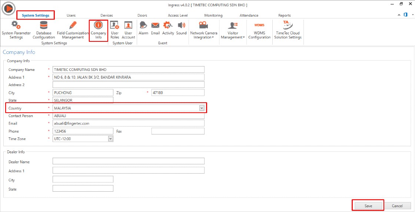
Task: Click the Dealer Name field
Action: coord(129,161)
